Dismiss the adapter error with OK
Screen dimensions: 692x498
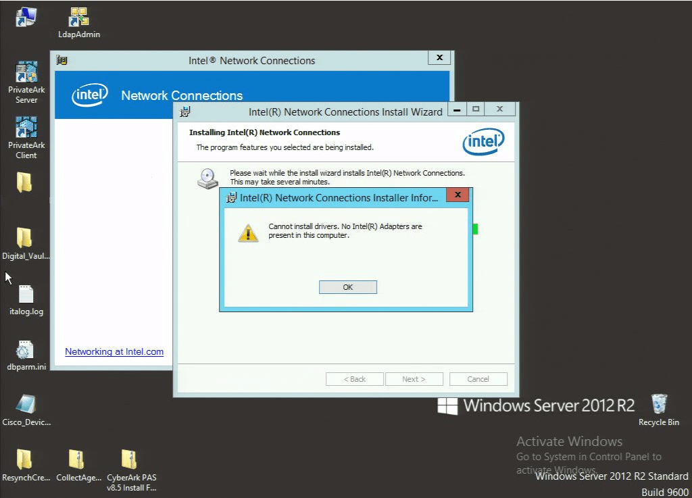(x=347, y=287)
